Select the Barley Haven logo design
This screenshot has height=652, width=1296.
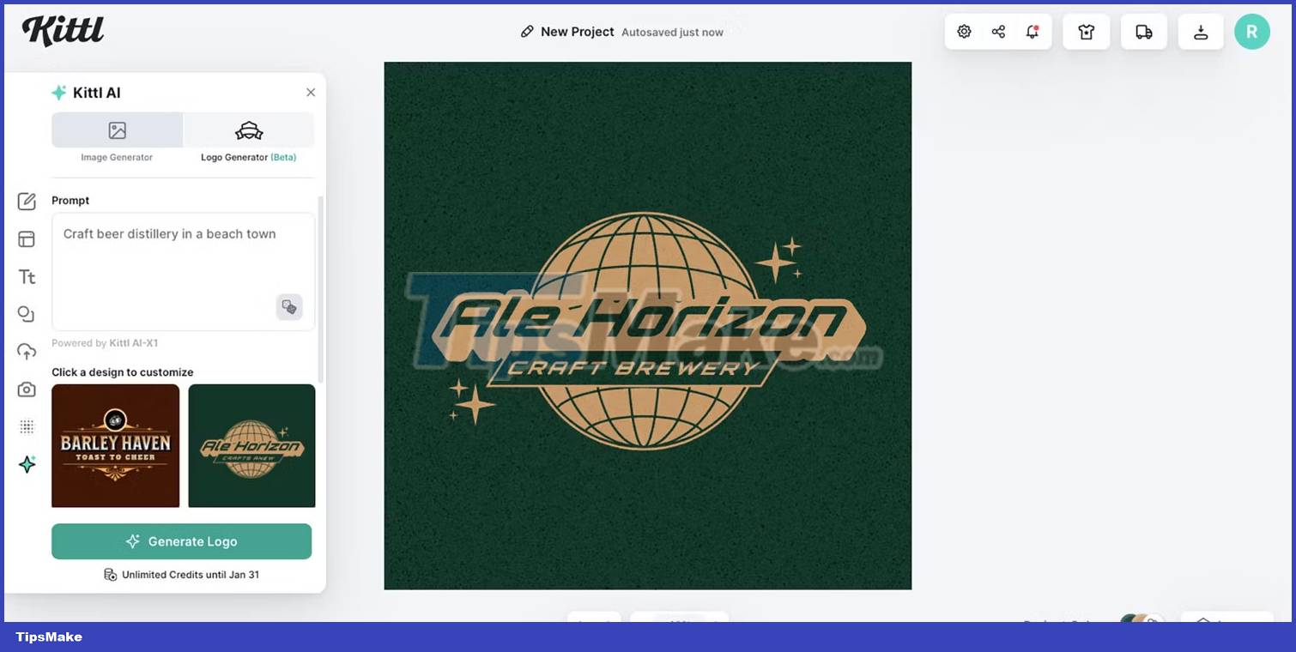tap(116, 445)
